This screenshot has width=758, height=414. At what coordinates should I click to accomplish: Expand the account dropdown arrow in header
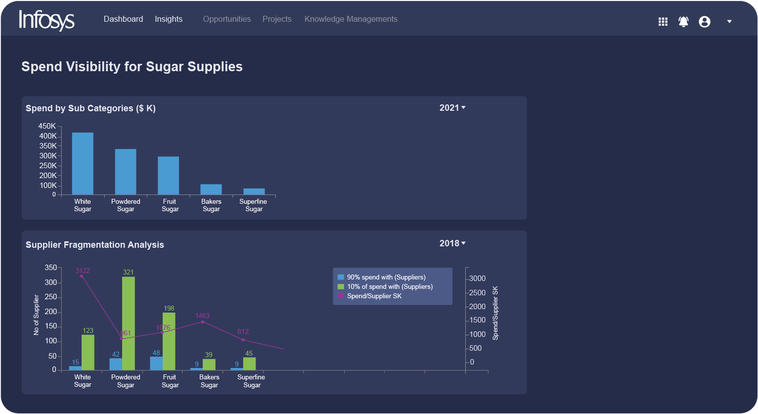pyautogui.click(x=729, y=22)
